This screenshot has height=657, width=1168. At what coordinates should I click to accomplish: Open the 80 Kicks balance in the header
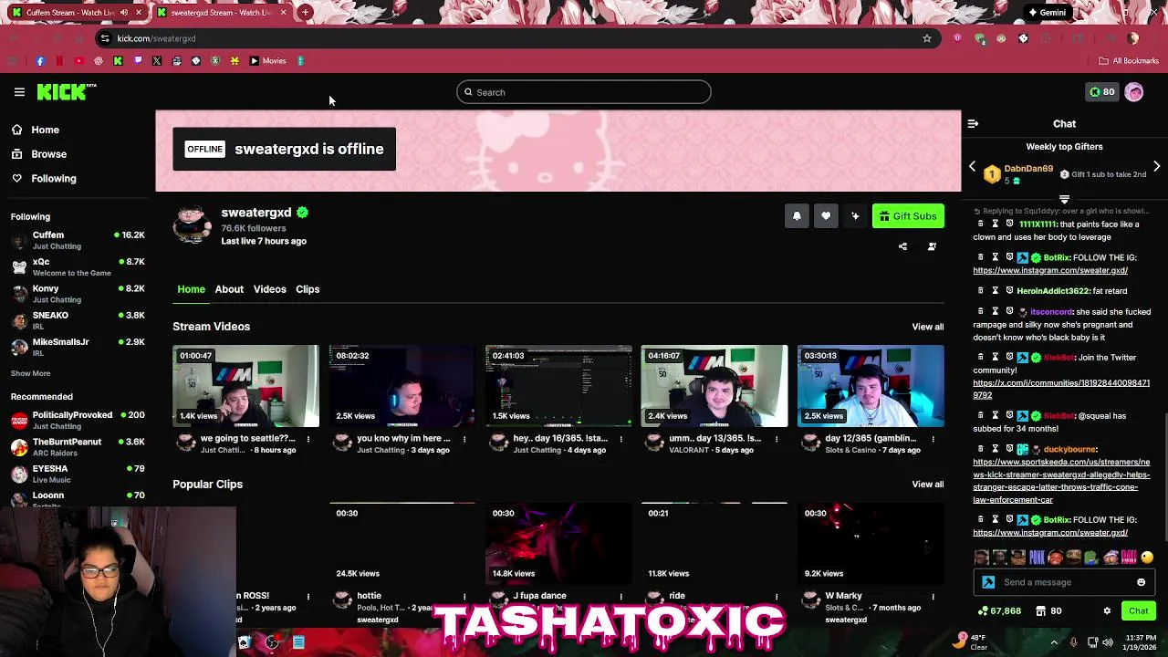click(1102, 92)
